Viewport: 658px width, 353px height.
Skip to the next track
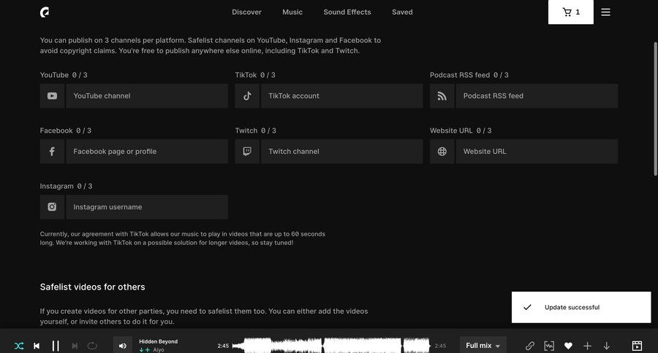75,346
